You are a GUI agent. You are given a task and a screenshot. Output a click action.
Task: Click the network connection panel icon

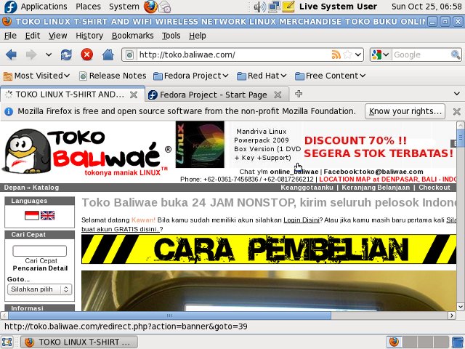tap(274, 7)
